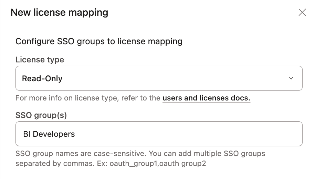Viewport: 316px width, 179px height.
Task: Click the New license mapping title
Action: click(x=59, y=13)
